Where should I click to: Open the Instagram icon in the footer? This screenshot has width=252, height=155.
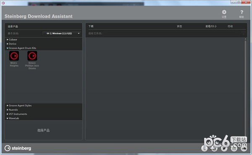(234, 148)
